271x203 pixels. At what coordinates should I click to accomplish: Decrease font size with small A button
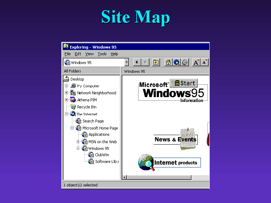(204, 62)
